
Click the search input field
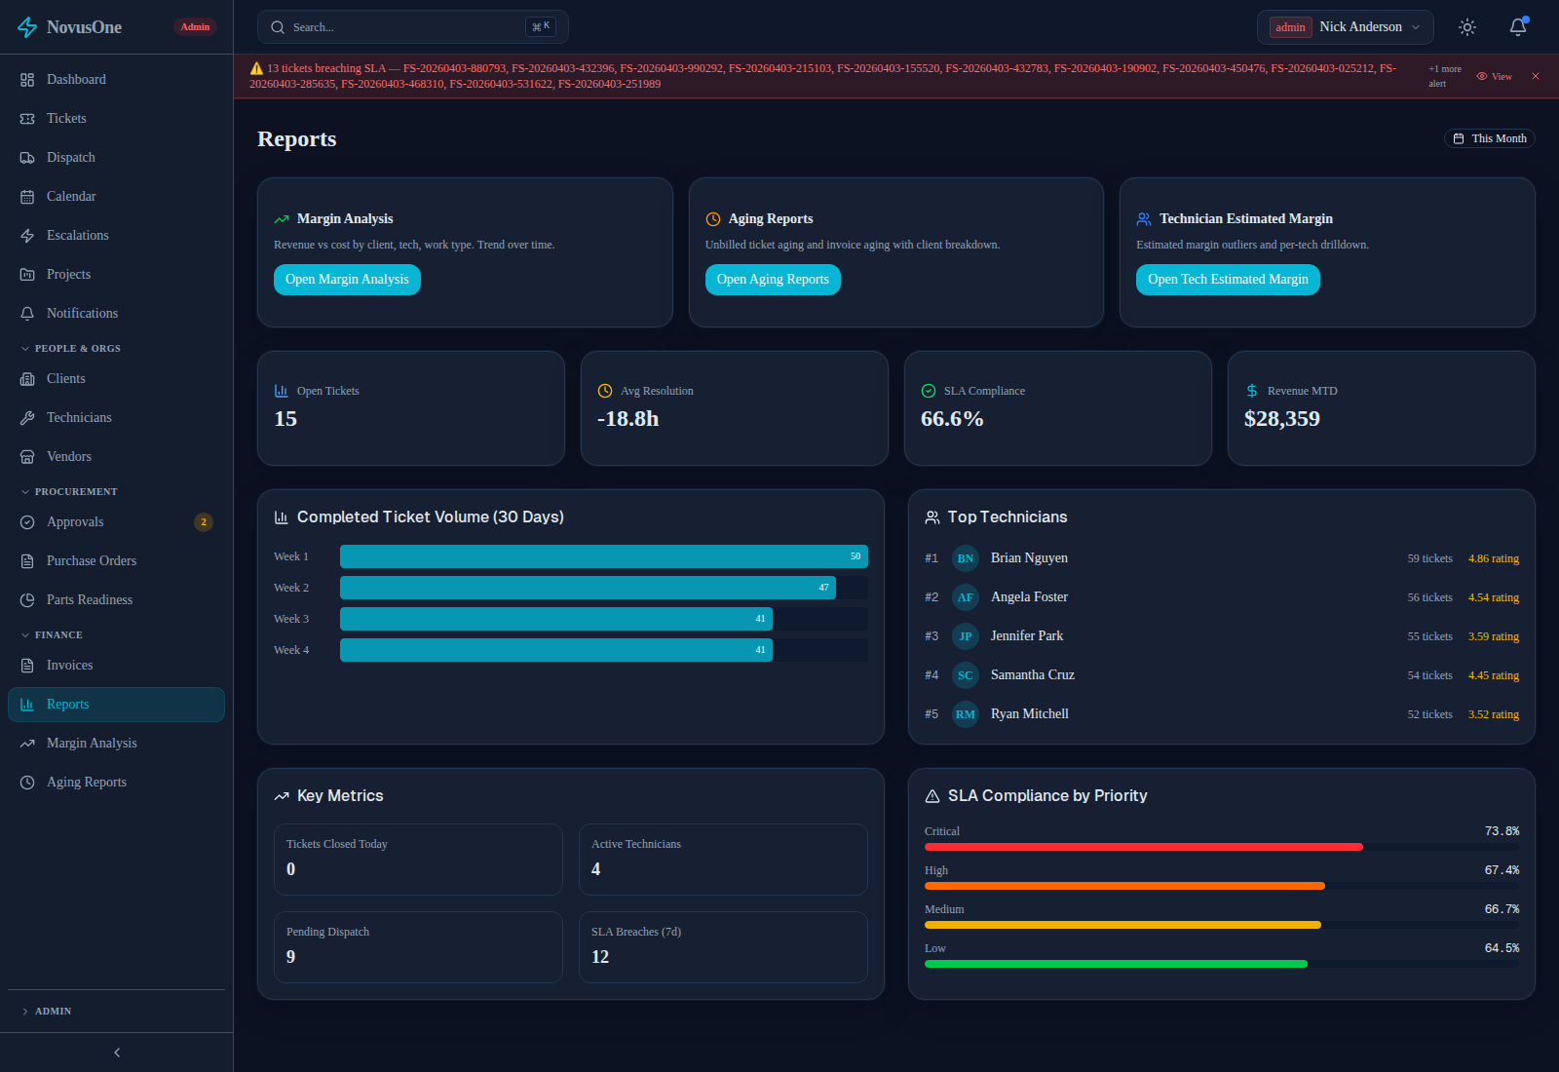tap(413, 27)
